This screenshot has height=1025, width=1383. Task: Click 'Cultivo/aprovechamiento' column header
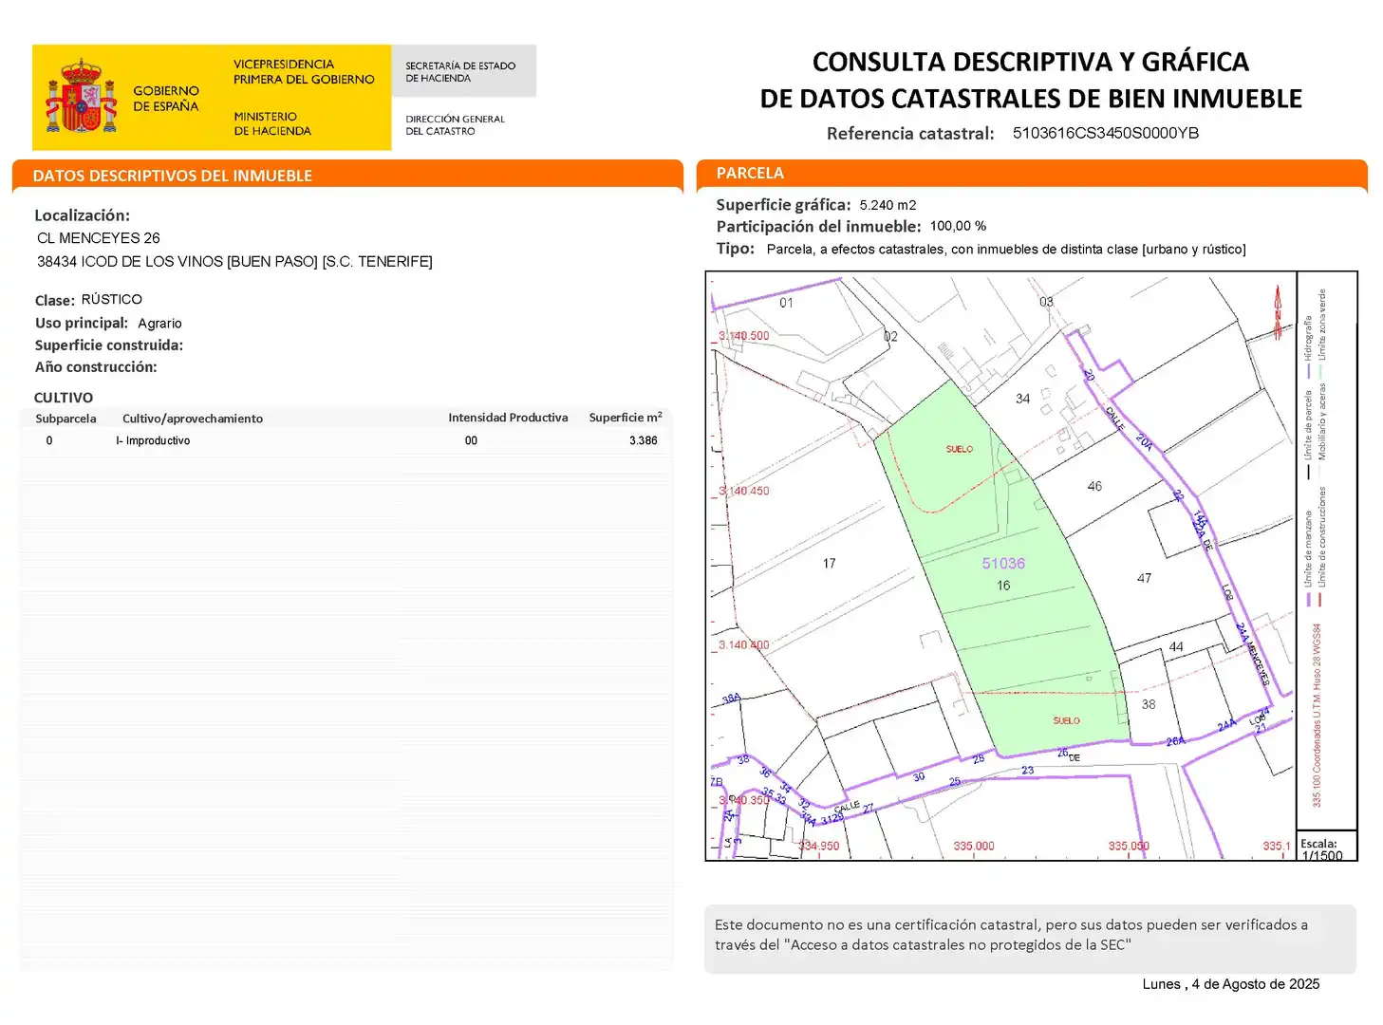pyautogui.click(x=193, y=419)
